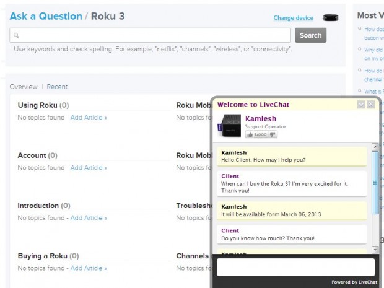Click the chat scrollbar down arrow
Image resolution: width=384 pixels, height=288 pixels.
coord(375,250)
